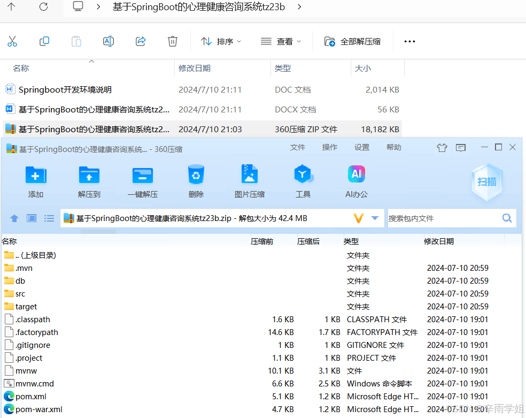Toggle the list view mode icon

[x=49, y=218]
